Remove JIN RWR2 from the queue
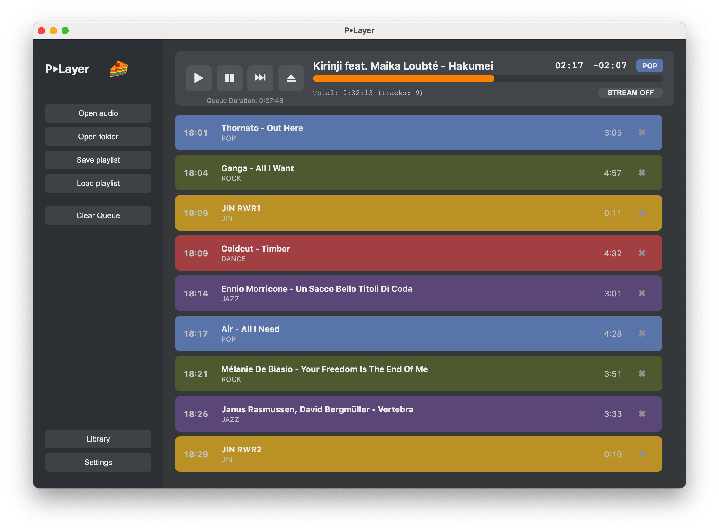The height and width of the screenshot is (532, 719). point(642,454)
